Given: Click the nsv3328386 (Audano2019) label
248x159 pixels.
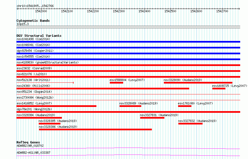Looking at the screenshot, I should point(58,127).
